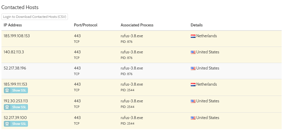Click the Associated Process column header
Image resolution: width=284 pixels, height=139 pixels.
[x=137, y=25]
